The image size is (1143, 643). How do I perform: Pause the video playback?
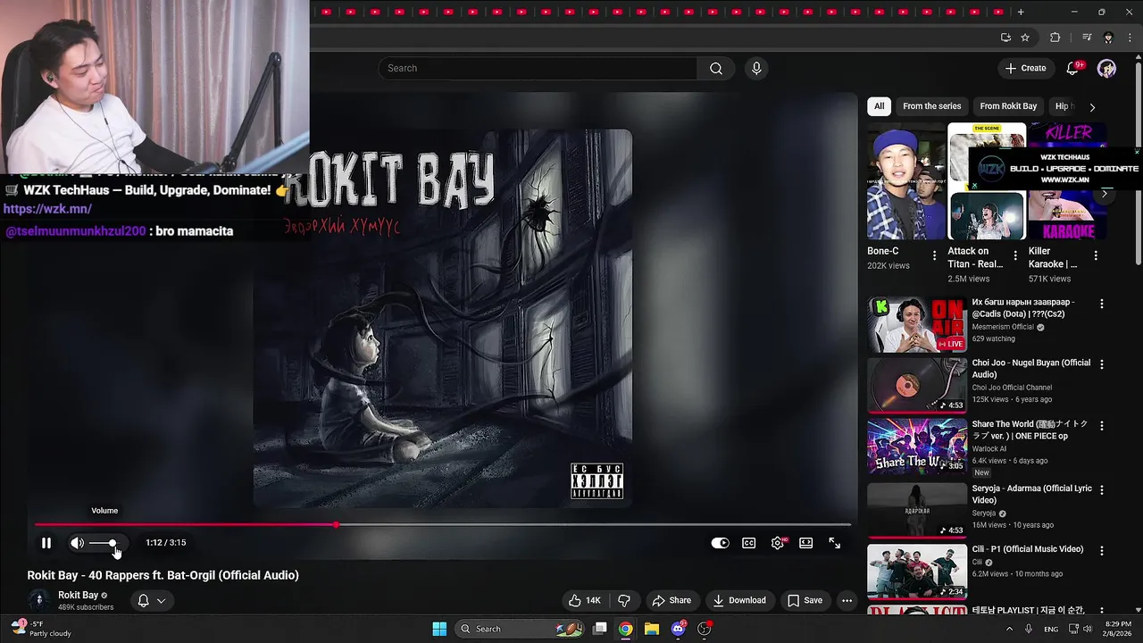pos(46,543)
